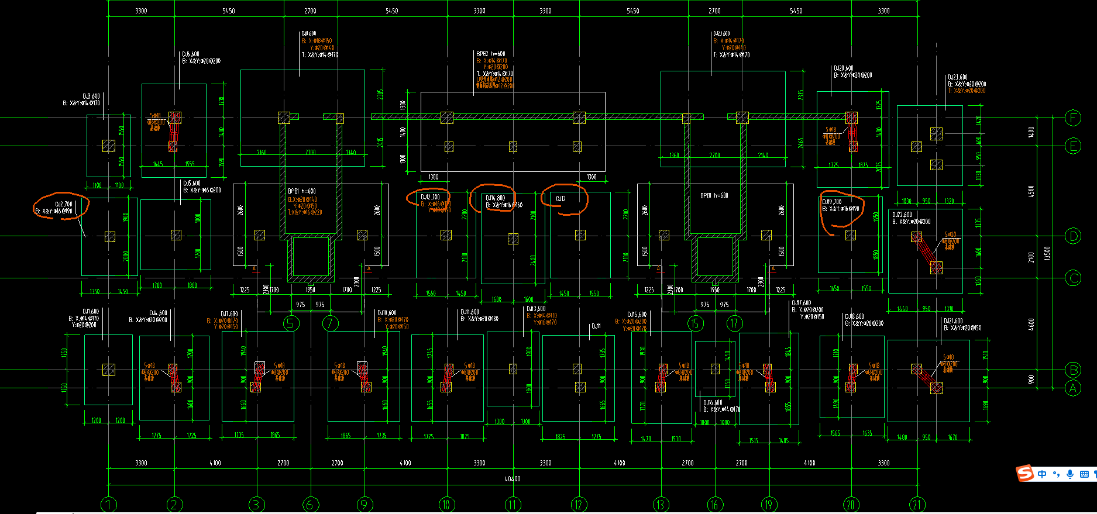Click foundation label DJ15,600

coord(637,315)
